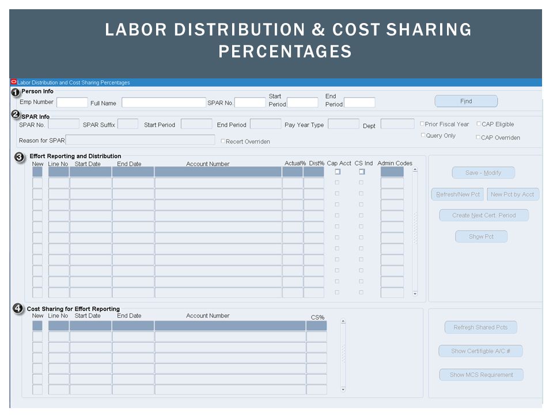
Task: Click the Show Pct button
Action: coord(482,236)
